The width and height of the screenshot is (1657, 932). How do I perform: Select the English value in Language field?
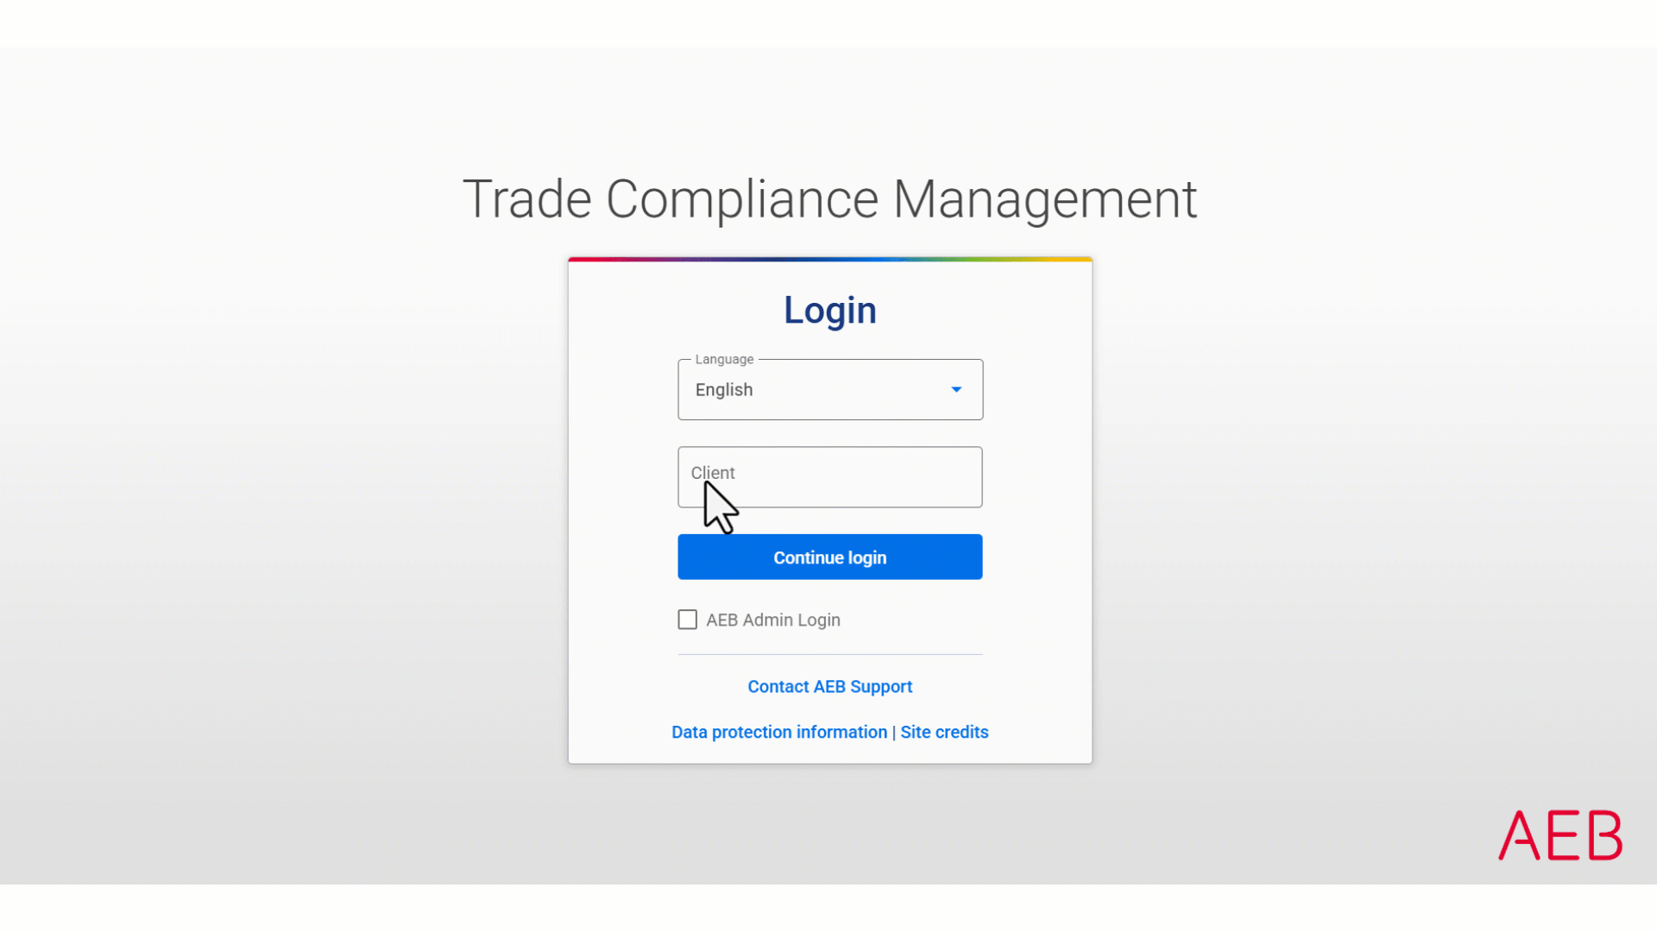point(724,390)
